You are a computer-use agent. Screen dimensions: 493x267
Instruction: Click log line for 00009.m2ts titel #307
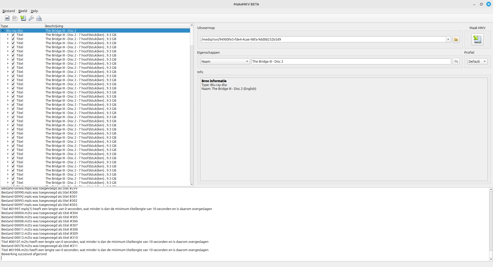point(40,225)
